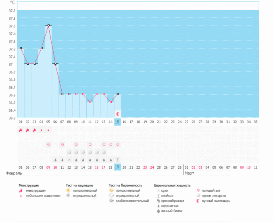Click the medication pill icon under cycle day 10
Viewport: 273px width, 222px height.
[83, 152]
